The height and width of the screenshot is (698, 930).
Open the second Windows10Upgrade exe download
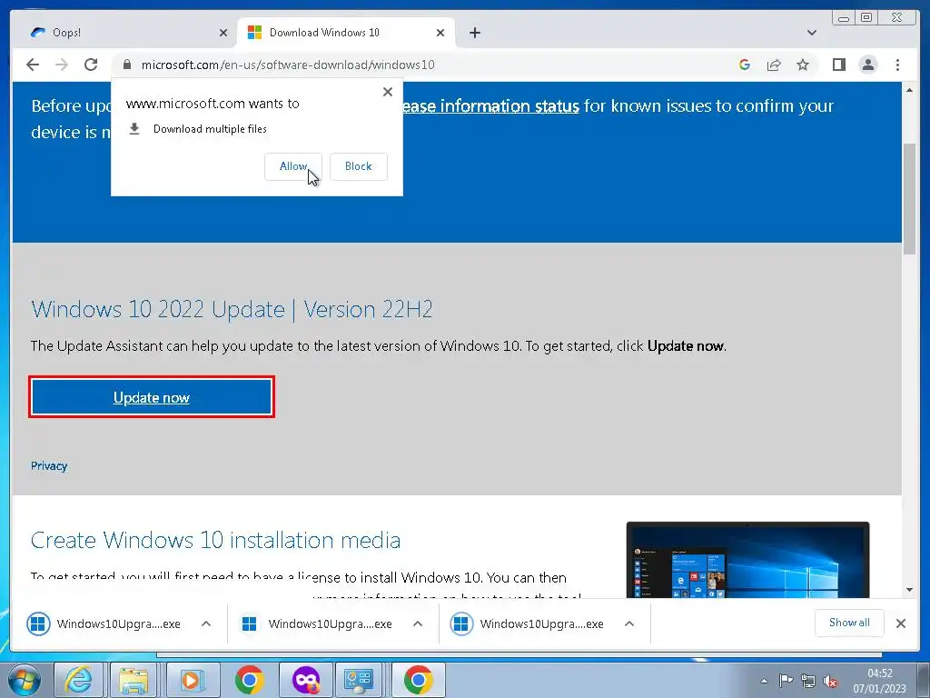[317, 623]
